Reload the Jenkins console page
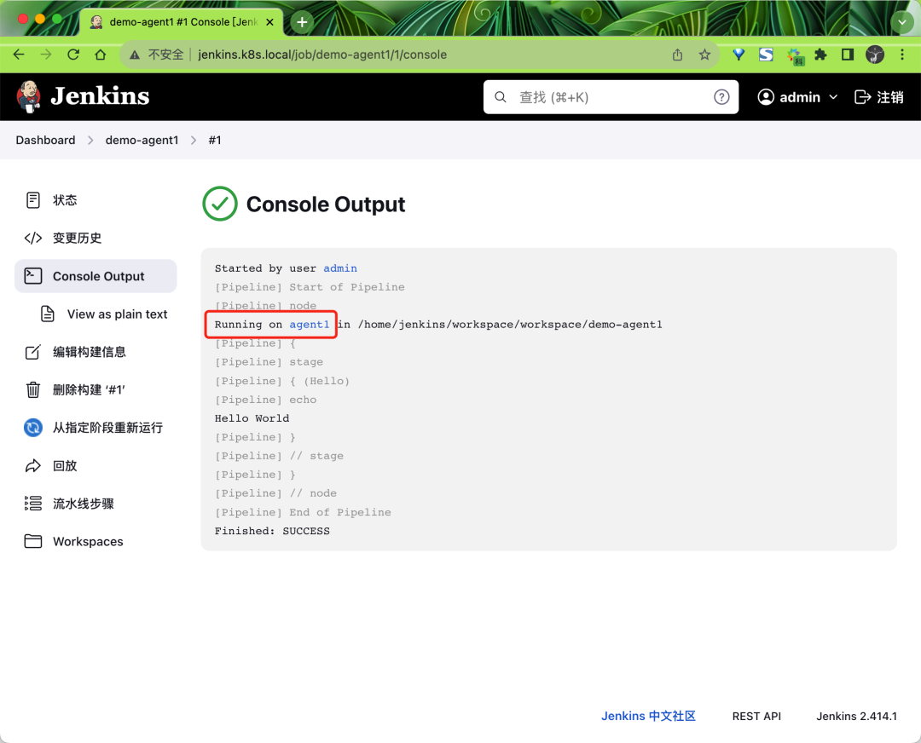Screen dimensions: 921x743 tap(73, 55)
